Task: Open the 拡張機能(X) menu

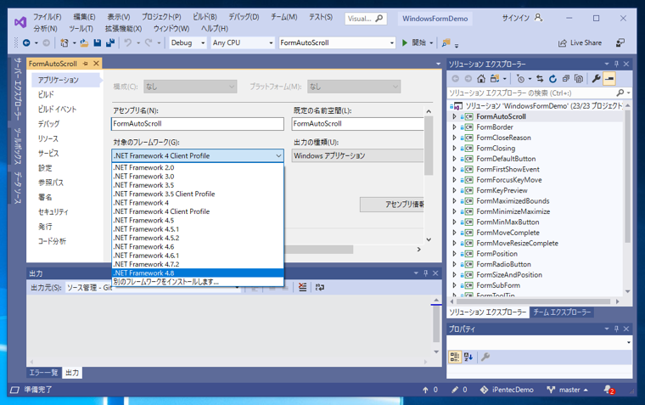Action: 123,28
